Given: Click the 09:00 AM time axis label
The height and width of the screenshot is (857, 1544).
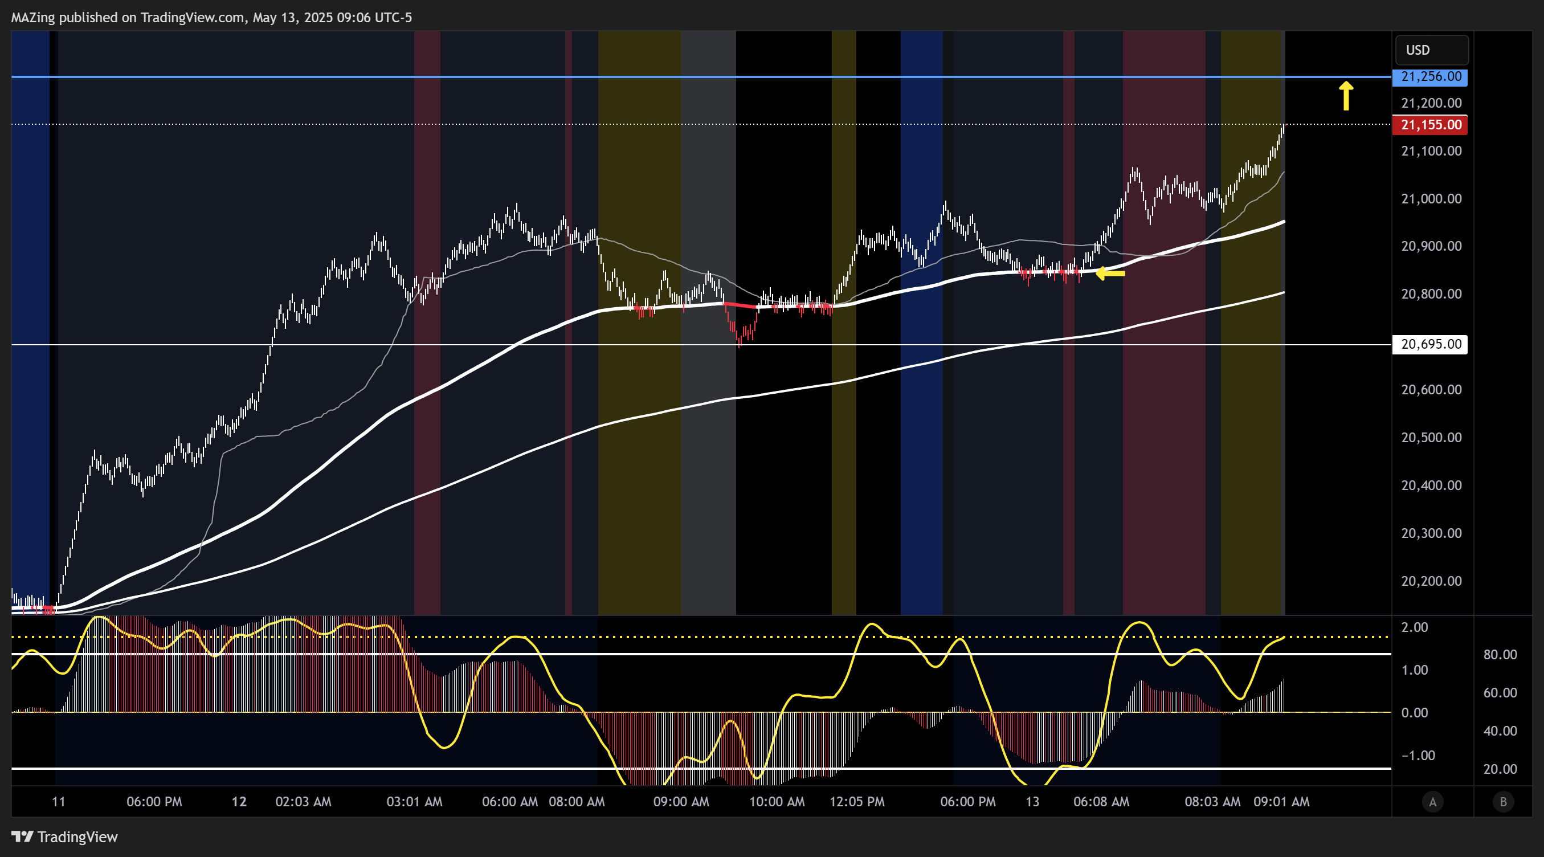Looking at the screenshot, I should point(681,802).
